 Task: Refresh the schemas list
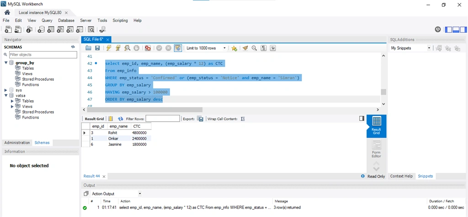73,47
